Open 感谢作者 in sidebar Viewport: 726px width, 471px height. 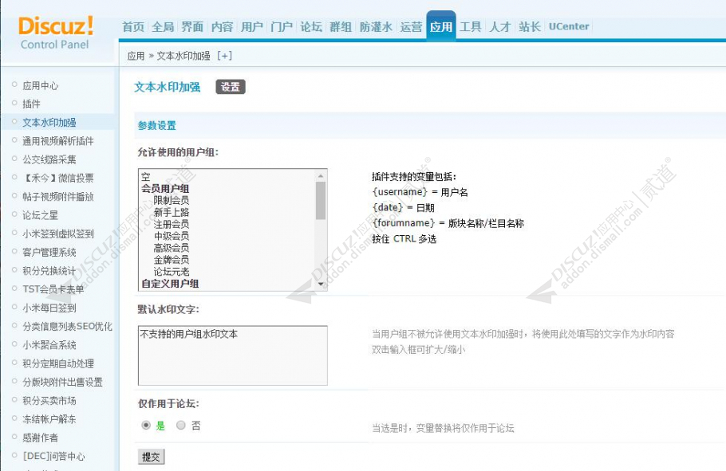point(40,438)
